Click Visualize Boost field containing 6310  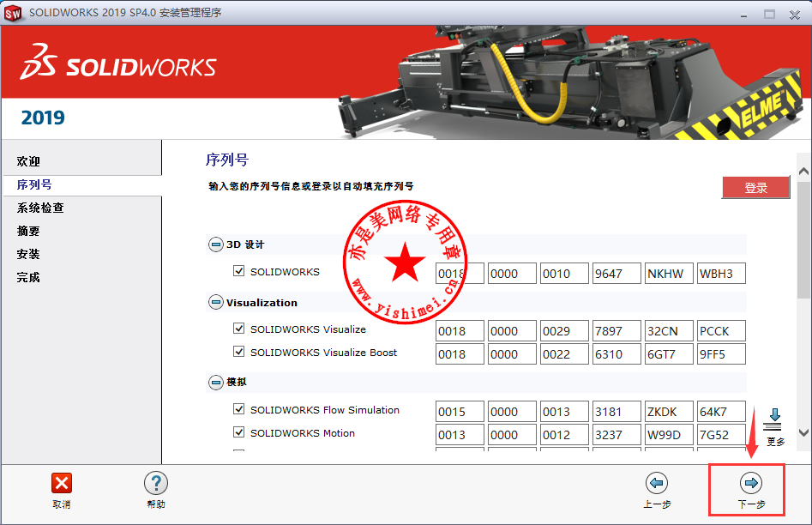click(x=617, y=354)
